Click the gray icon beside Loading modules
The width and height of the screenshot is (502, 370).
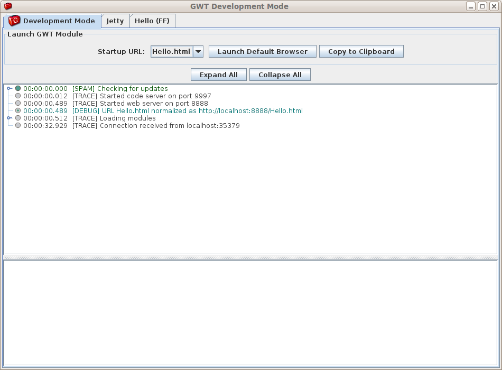18,118
